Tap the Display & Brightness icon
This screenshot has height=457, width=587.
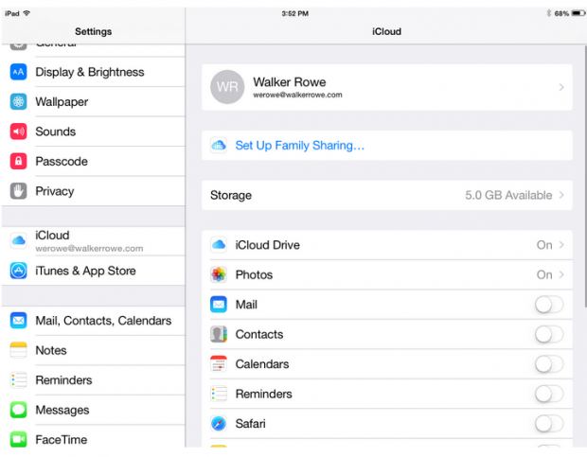18,72
